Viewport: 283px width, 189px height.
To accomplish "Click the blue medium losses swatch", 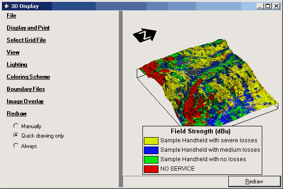I will point(151,150).
